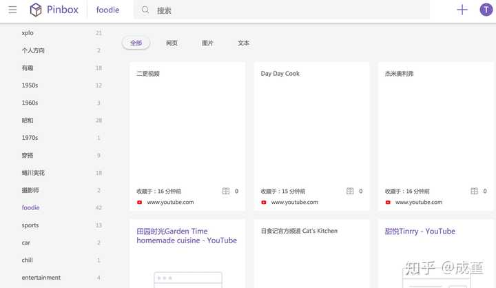Select the 网页 filter tab
Image resolution: width=496 pixels, height=288 pixels.
tap(172, 43)
